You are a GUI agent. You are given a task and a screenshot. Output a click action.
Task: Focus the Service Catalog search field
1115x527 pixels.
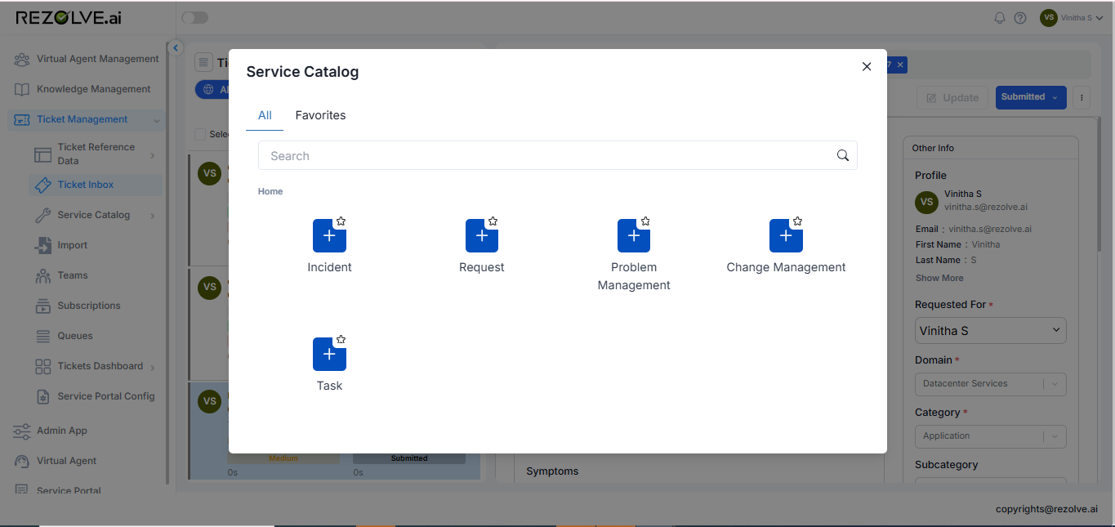click(x=558, y=155)
